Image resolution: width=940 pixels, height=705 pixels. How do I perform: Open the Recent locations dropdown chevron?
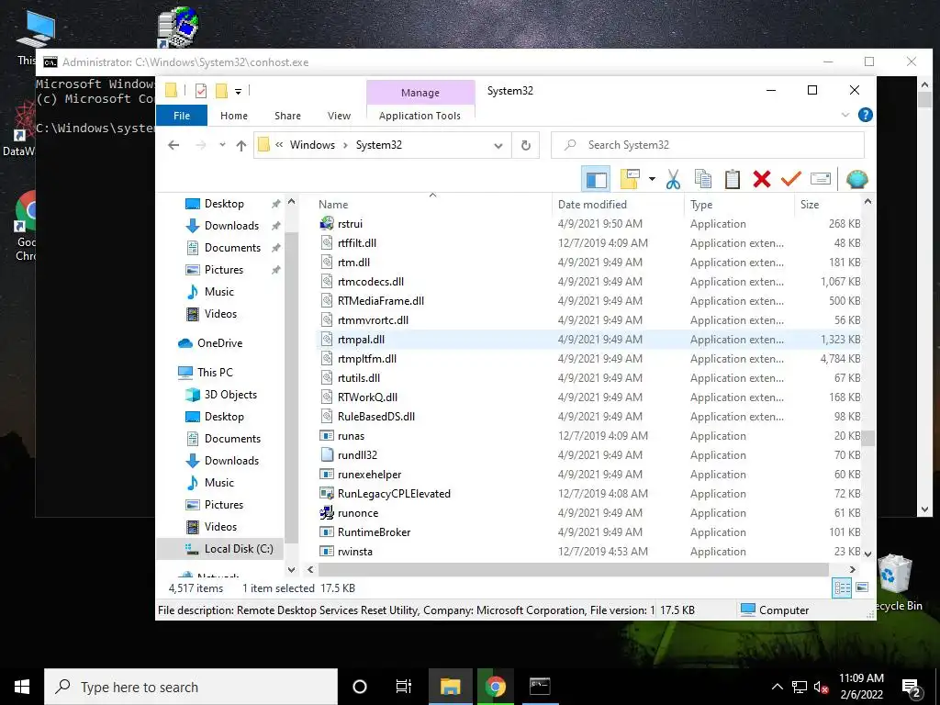coord(222,145)
